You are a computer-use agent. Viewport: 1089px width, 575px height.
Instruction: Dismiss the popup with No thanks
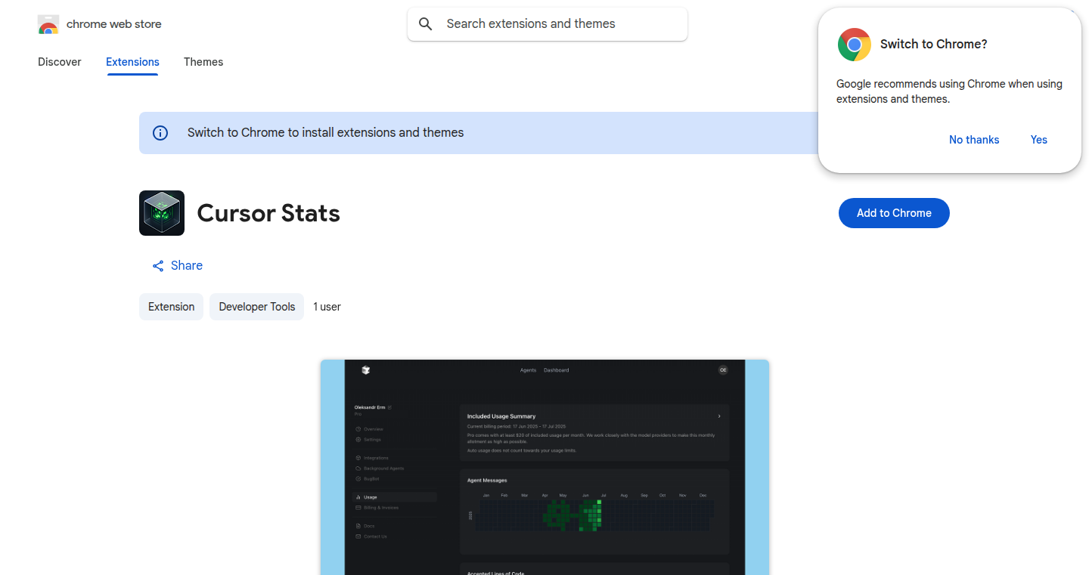pos(974,140)
